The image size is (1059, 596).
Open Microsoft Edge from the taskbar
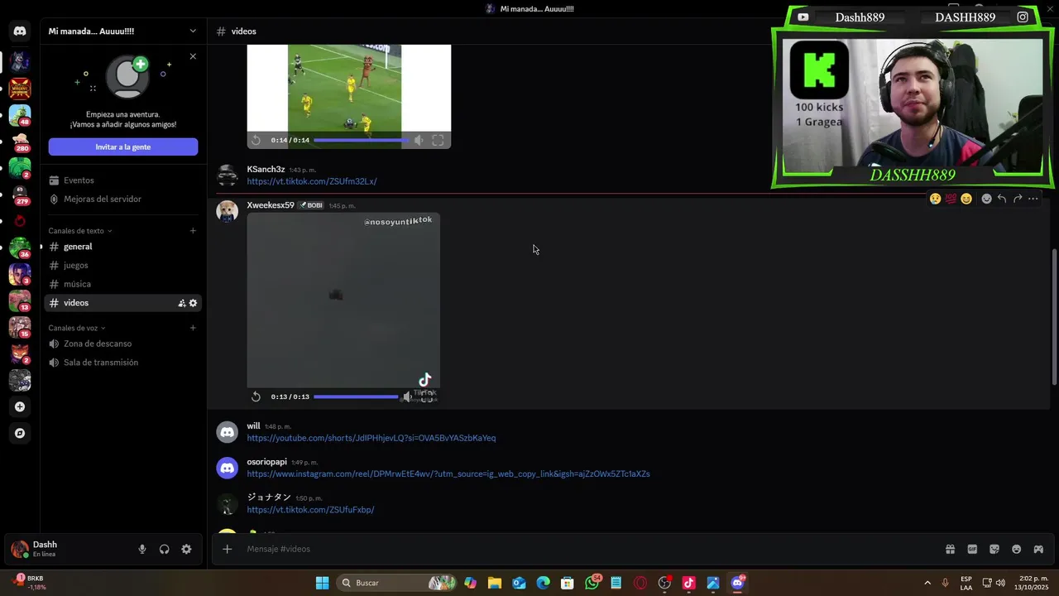tap(543, 583)
